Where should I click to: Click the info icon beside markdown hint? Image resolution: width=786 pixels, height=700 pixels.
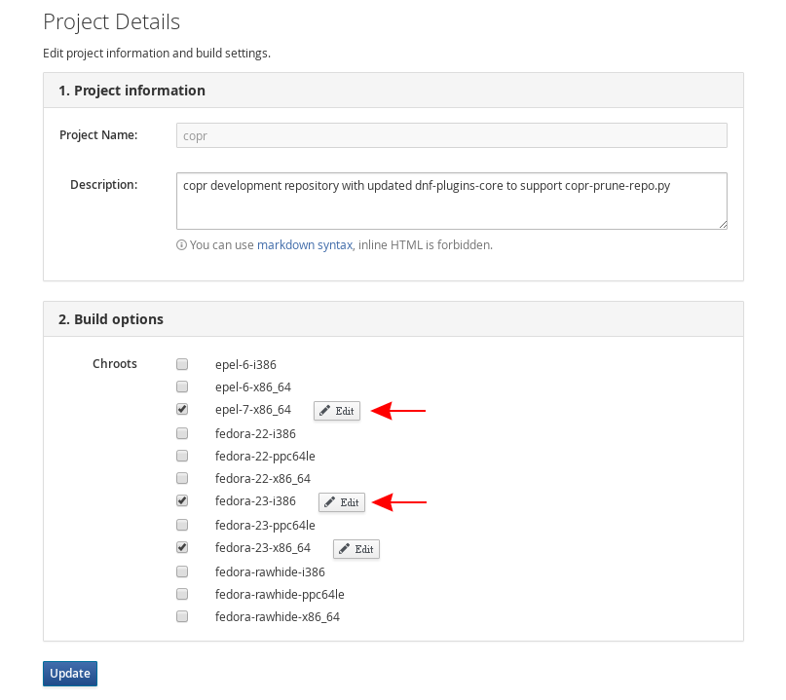181,245
